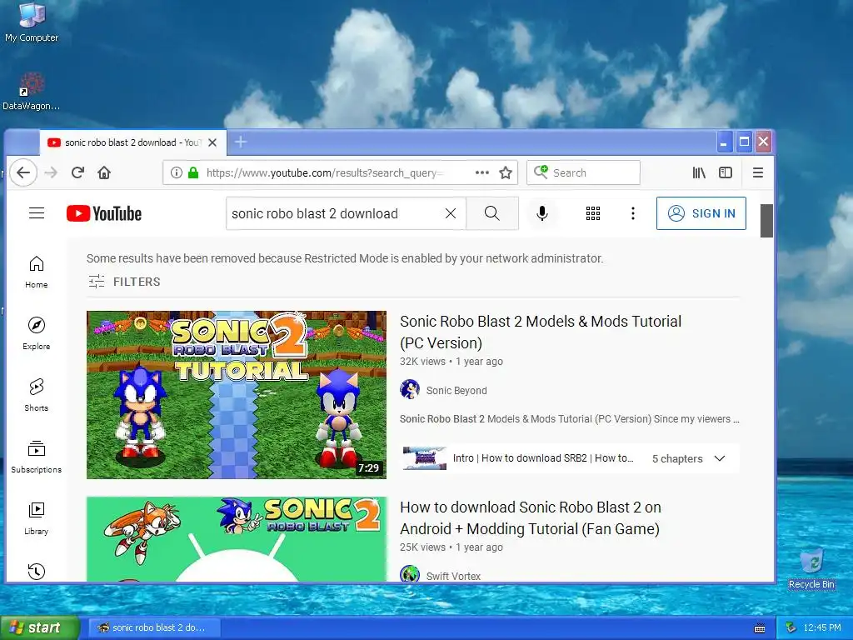
Task: Clear the YouTube search text with X
Action: click(x=451, y=213)
